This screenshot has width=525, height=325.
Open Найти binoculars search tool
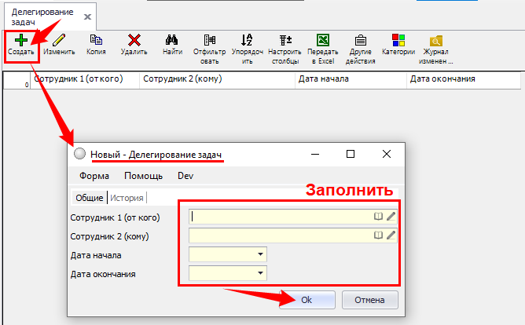click(x=173, y=39)
